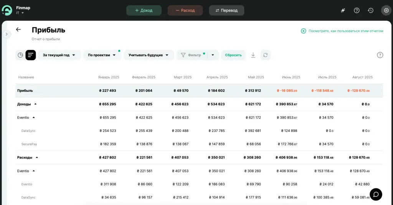
Task: Click the Январь 2025 column header
Action: coord(109,77)
